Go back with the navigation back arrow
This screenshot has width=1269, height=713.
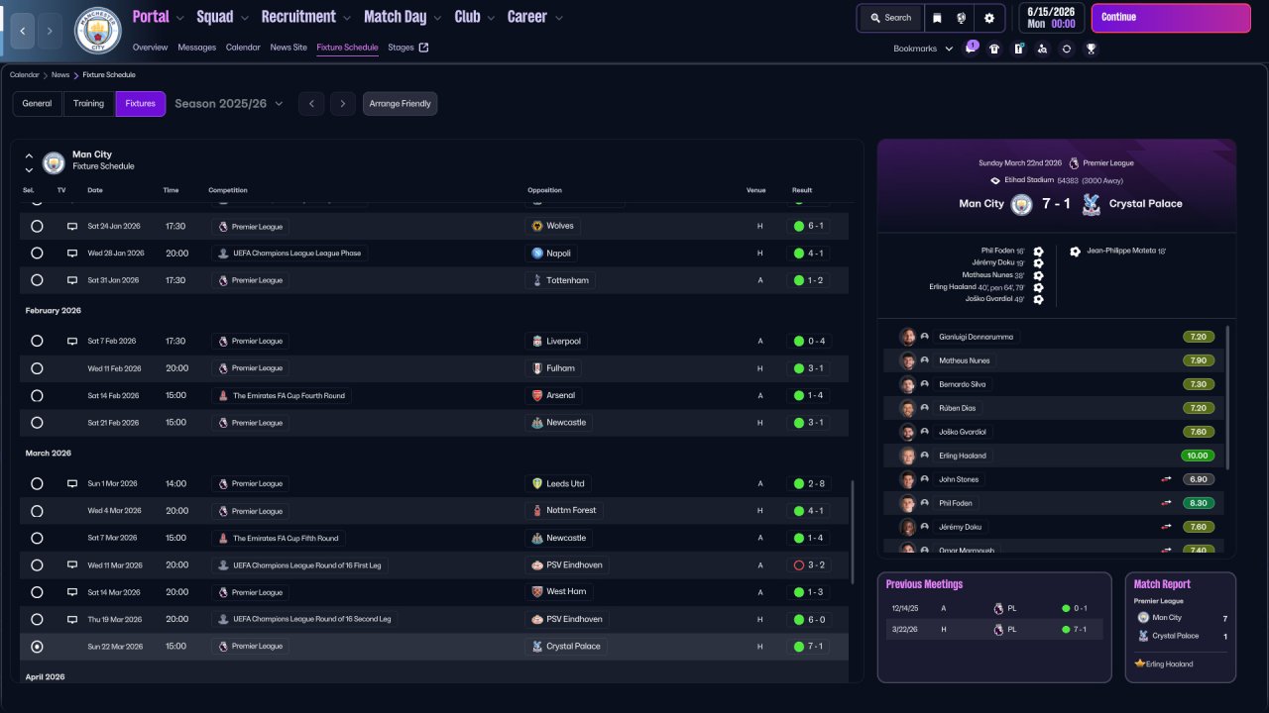(22, 31)
